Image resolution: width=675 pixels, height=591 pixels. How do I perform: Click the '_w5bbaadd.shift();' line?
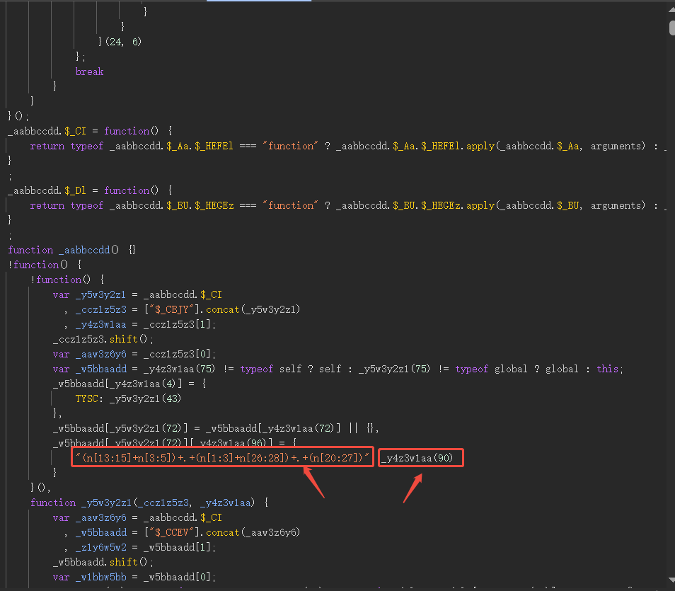[103, 563]
